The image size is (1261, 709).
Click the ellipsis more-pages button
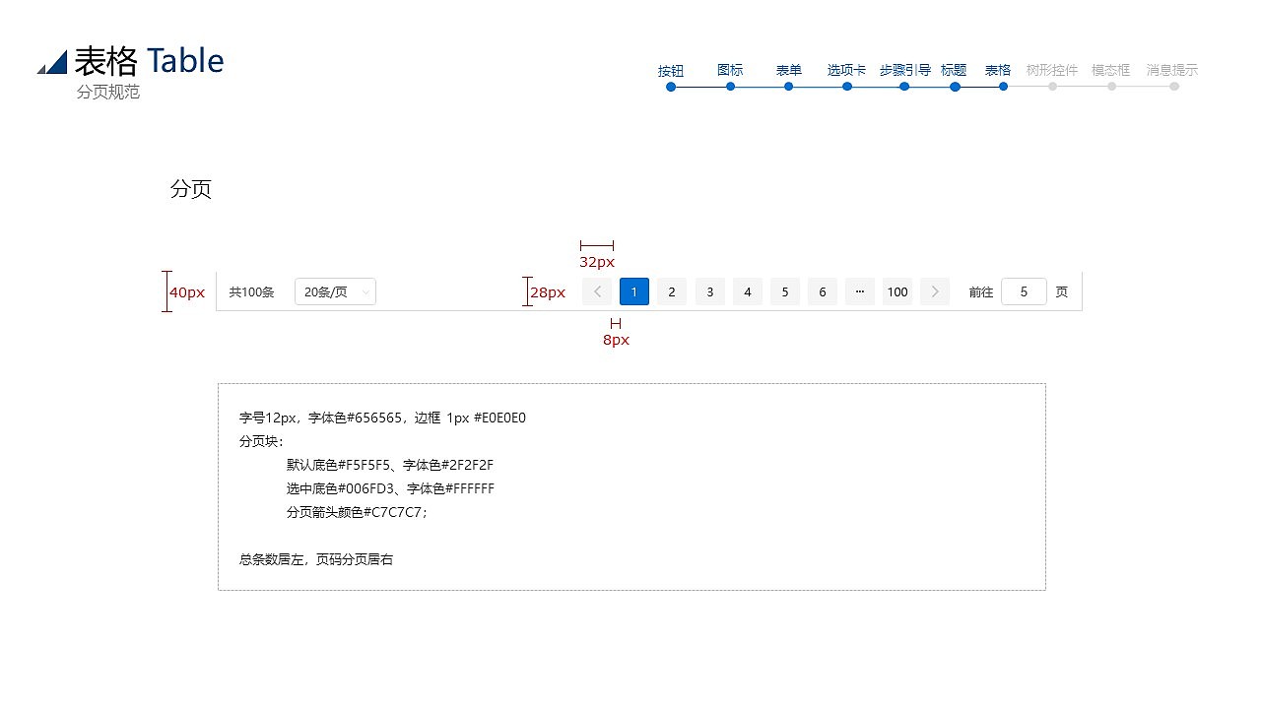click(860, 291)
